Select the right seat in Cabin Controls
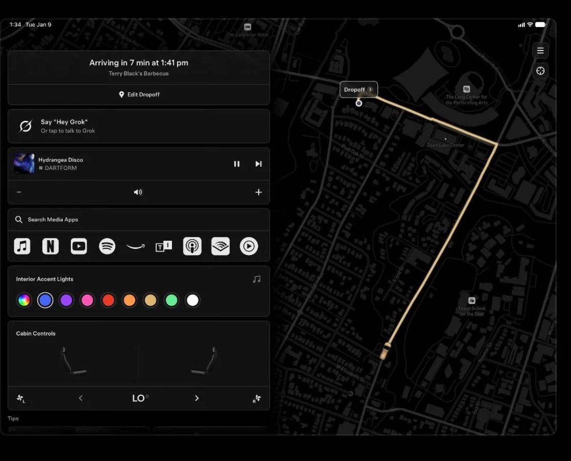This screenshot has width=571, height=461. tap(205, 360)
